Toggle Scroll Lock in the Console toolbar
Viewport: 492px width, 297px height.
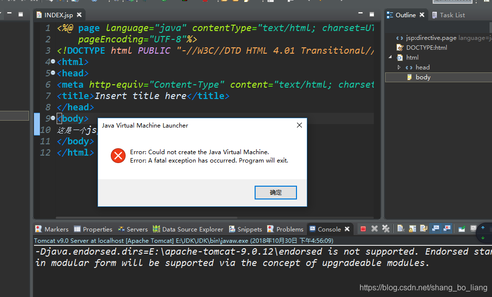click(x=412, y=228)
